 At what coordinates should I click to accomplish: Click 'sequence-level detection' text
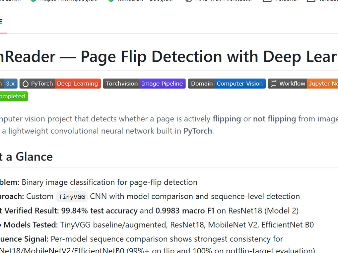(256, 197)
